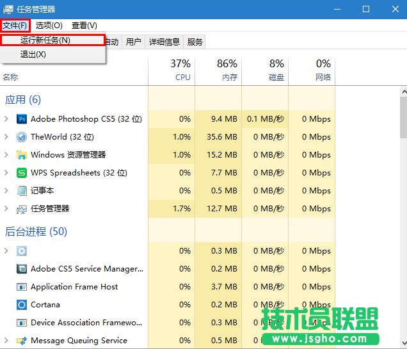
Task: Click the Adobe Photoshop CS5 process icon
Action: pyautogui.click(x=22, y=119)
